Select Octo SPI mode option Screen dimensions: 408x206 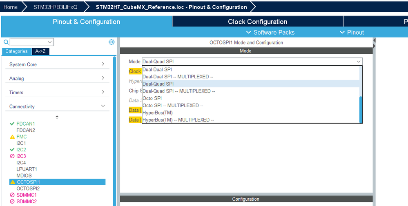pos(251,98)
